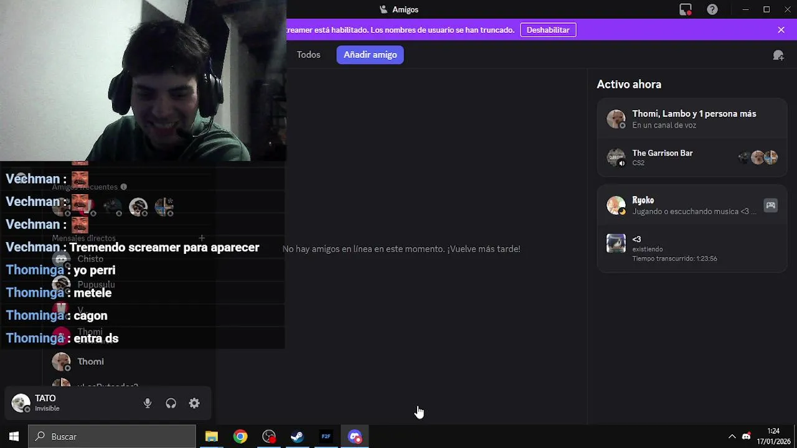The width and height of the screenshot is (797, 448).
Task: Click Activo ahora heading
Action: click(x=629, y=85)
